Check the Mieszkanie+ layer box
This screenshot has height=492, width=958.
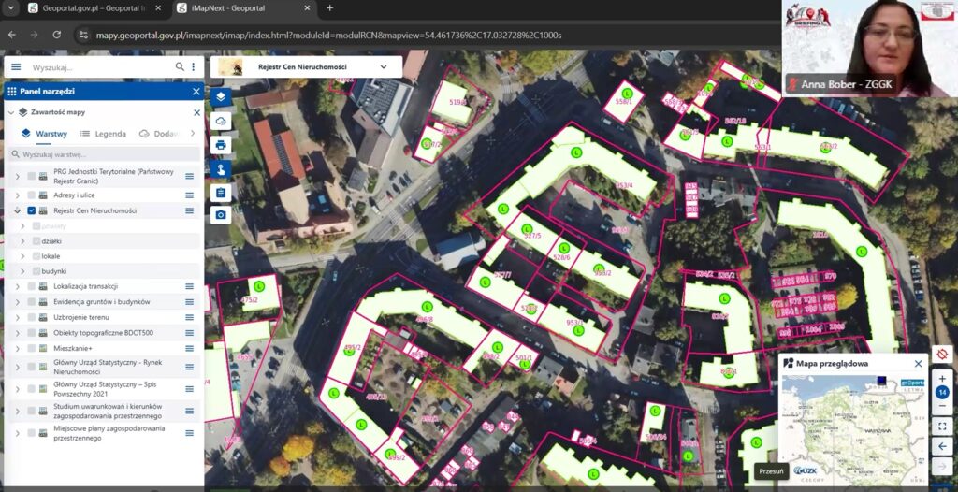tap(32, 349)
